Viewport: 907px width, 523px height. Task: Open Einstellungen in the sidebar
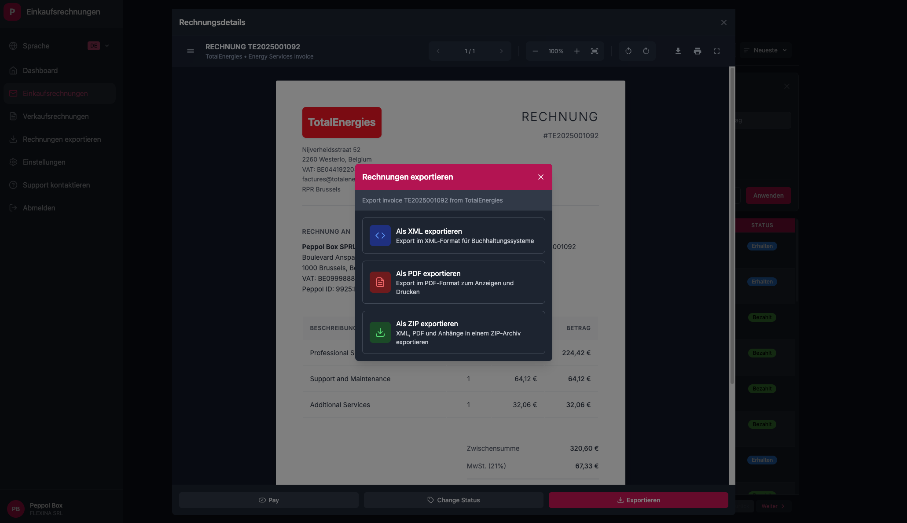(x=59, y=162)
